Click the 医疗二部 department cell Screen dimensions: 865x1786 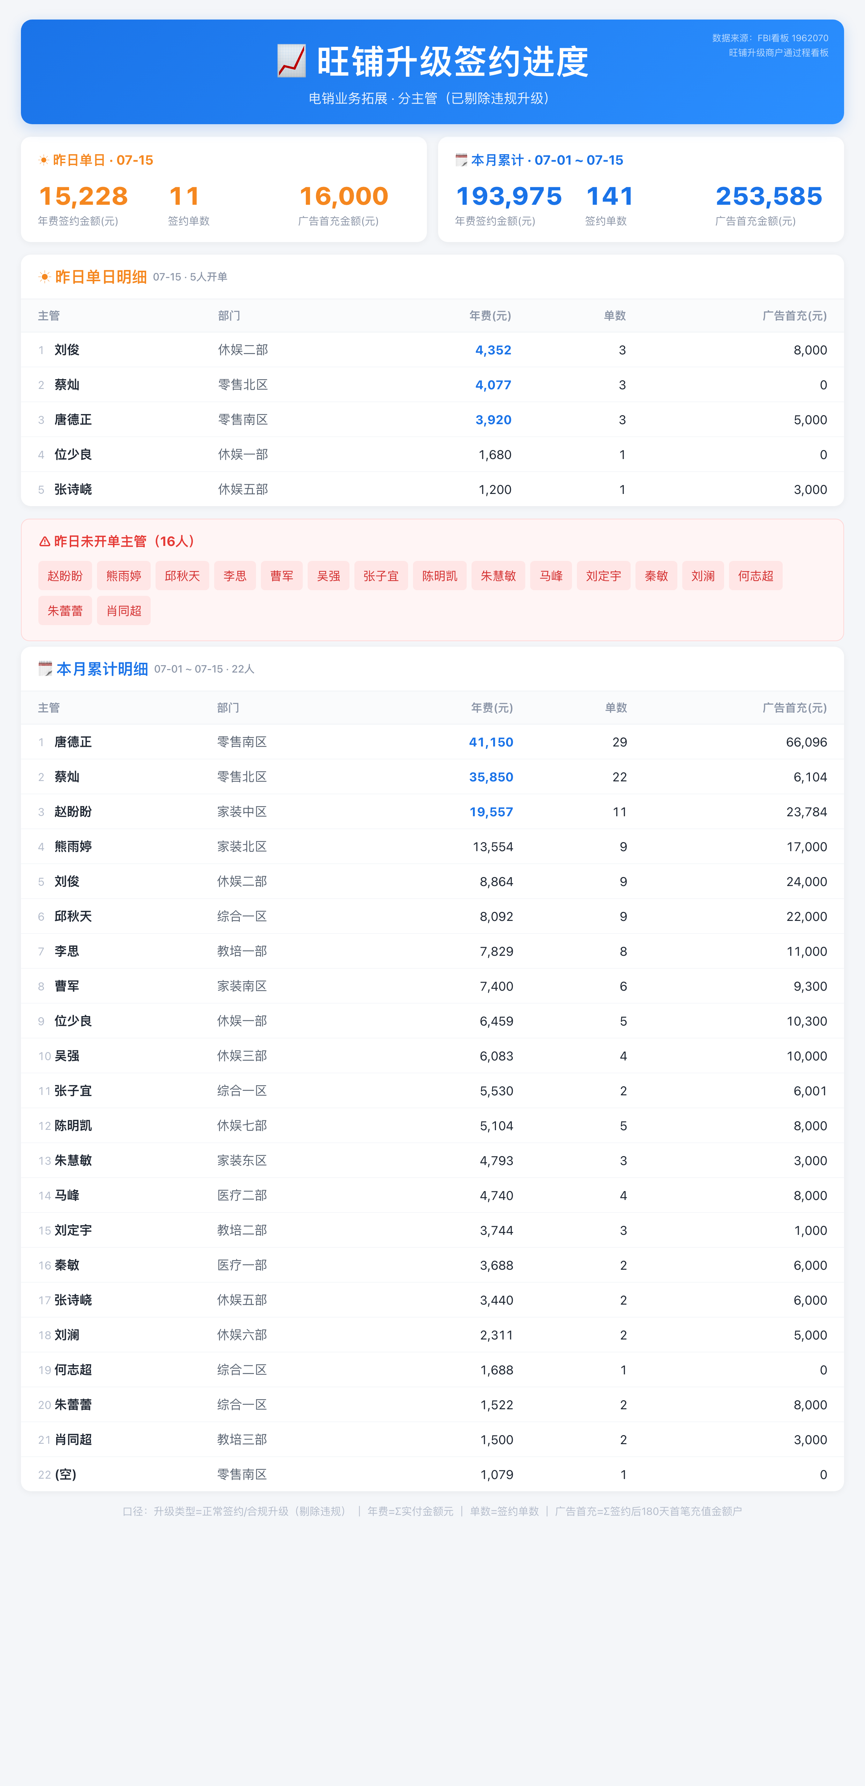[242, 1195]
